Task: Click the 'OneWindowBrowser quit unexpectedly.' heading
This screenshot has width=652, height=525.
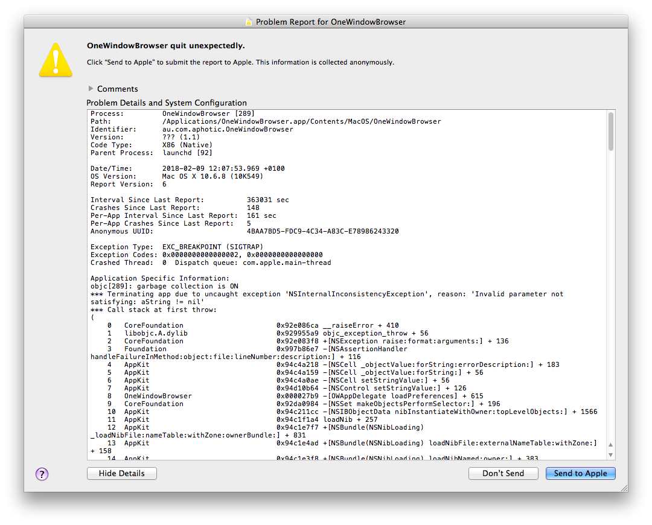Action: (x=166, y=46)
